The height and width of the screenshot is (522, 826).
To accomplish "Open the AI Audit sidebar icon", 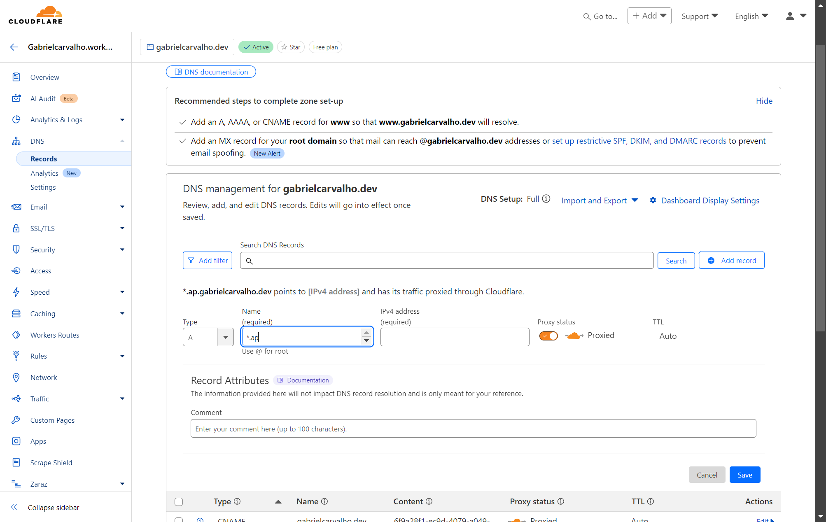I will 16,98.
